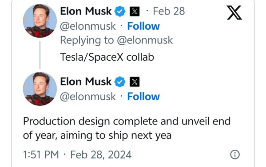This screenshot has height=167, width=266.
Task: Click the X affiliation badge on second tweet
Action: tap(135, 82)
